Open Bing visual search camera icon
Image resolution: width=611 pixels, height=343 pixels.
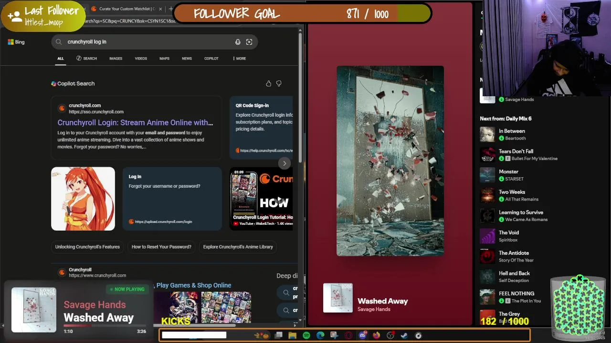coord(249,42)
